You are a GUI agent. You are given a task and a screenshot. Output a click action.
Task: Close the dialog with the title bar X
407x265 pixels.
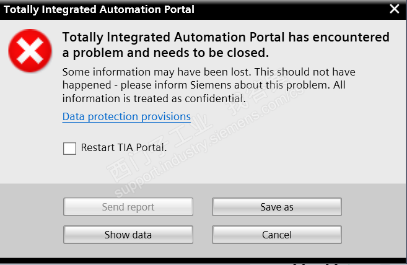[x=395, y=9]
